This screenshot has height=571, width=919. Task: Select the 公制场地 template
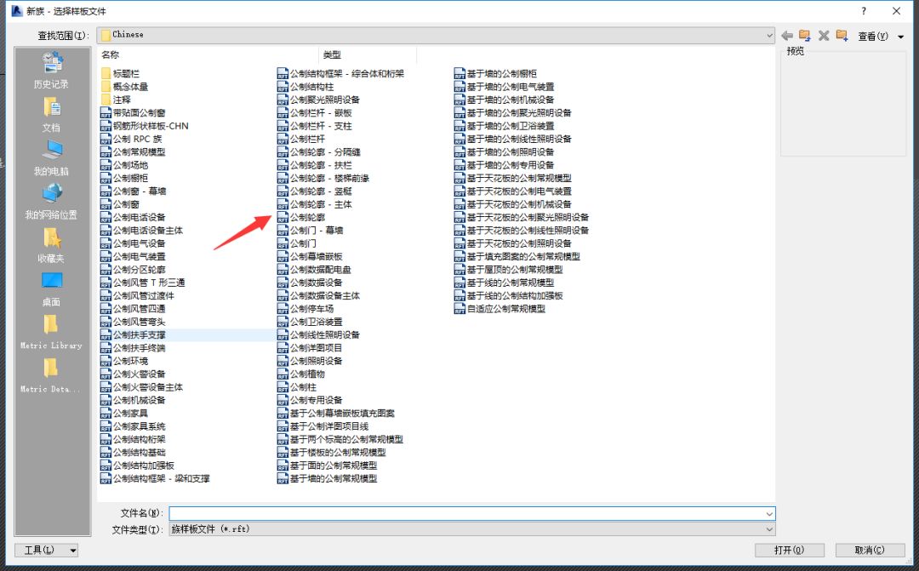point(124,165)
